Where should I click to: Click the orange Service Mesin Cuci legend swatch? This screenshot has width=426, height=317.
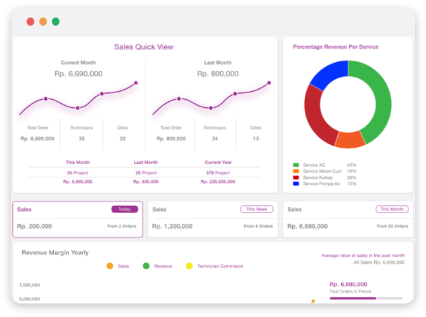[x=295, y=171]
